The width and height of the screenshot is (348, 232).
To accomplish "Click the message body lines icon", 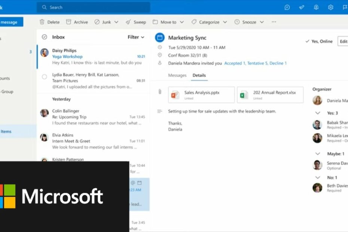I will [159, 111].
